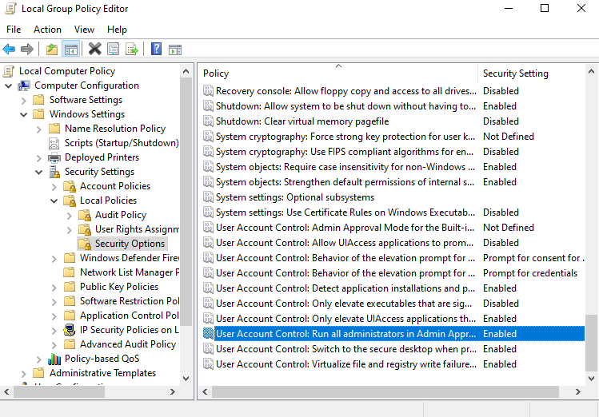Expand the Software Settings node
The image size is (599, 417).
coord(24,101)
